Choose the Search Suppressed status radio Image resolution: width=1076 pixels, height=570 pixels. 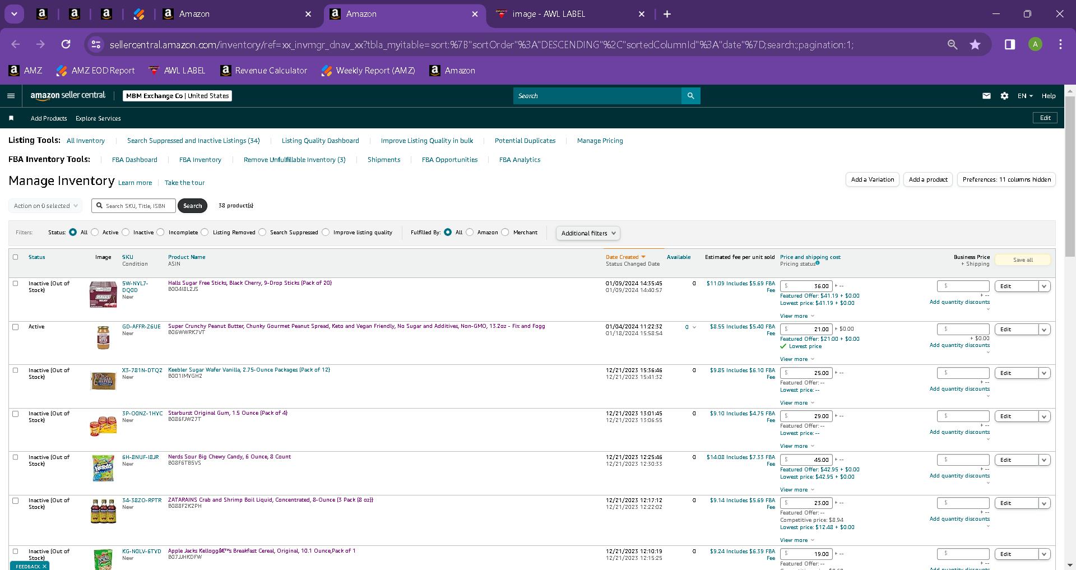click(x=262, y=232)
